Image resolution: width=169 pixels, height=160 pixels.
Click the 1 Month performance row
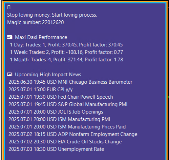click(x=67, y=60)
